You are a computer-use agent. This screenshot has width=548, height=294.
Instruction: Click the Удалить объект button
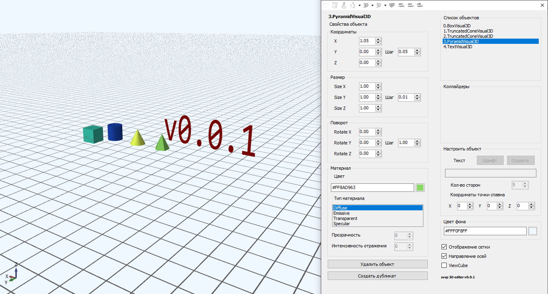click(x=378, y=264)
